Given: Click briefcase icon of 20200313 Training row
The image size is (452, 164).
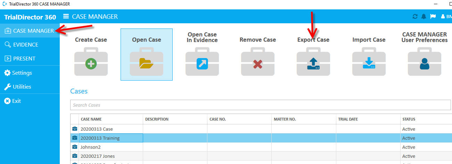Looking at the screenshot, I should click(x=75, y=138).
